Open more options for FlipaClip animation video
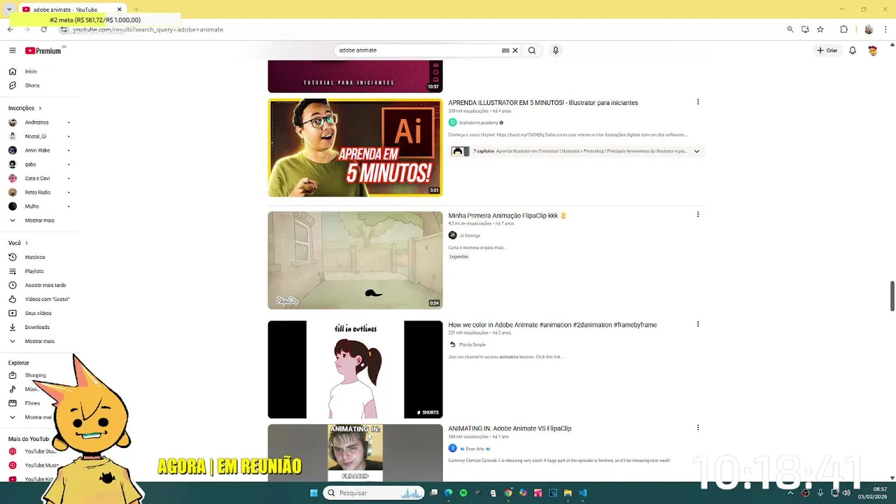 698,215
